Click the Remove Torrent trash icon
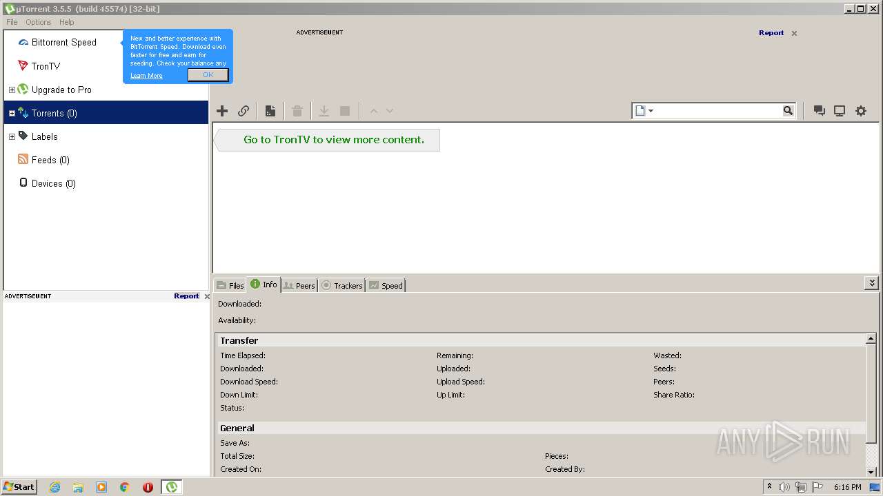This screenshot has width=883, height=496. click(297, 111)
